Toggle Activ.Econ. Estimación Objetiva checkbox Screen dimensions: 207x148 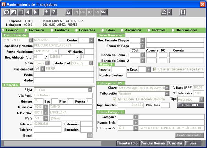[114, 99]
